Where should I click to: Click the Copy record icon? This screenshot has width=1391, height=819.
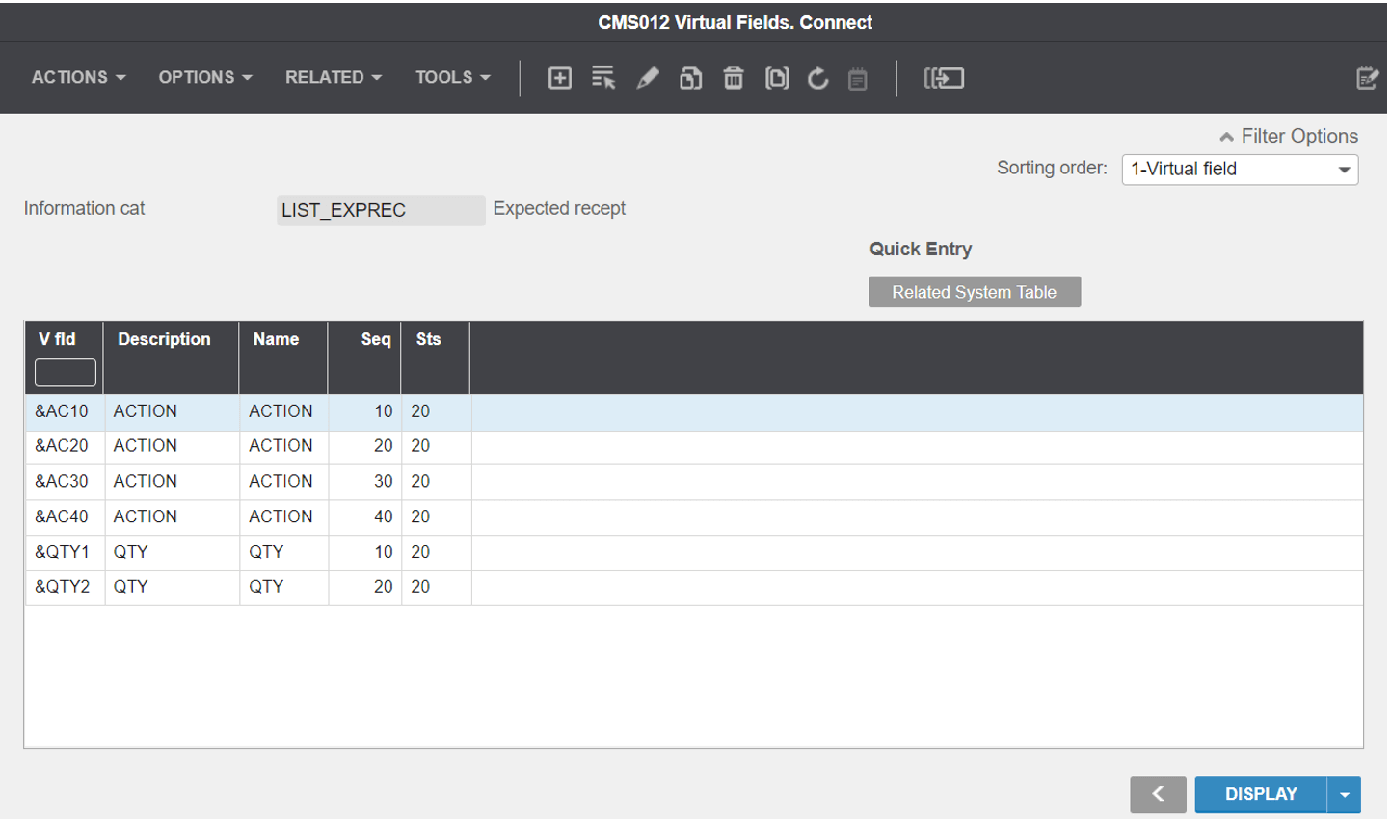click(777, 78)
